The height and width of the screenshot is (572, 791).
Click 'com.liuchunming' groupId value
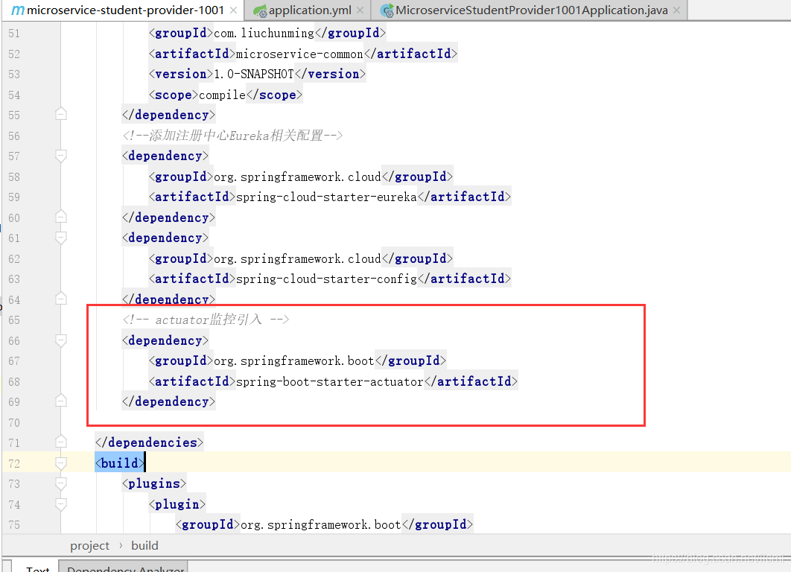[264, 34]
